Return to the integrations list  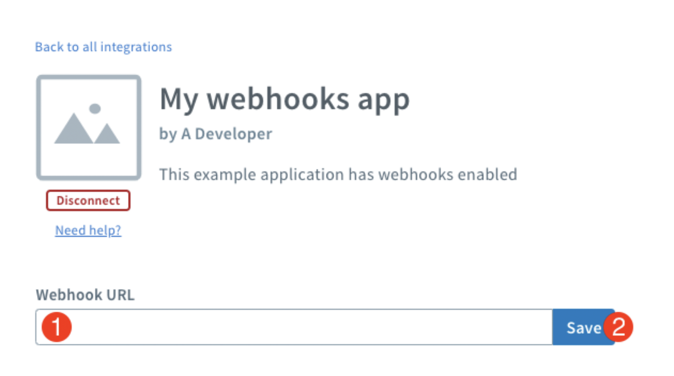103,47
